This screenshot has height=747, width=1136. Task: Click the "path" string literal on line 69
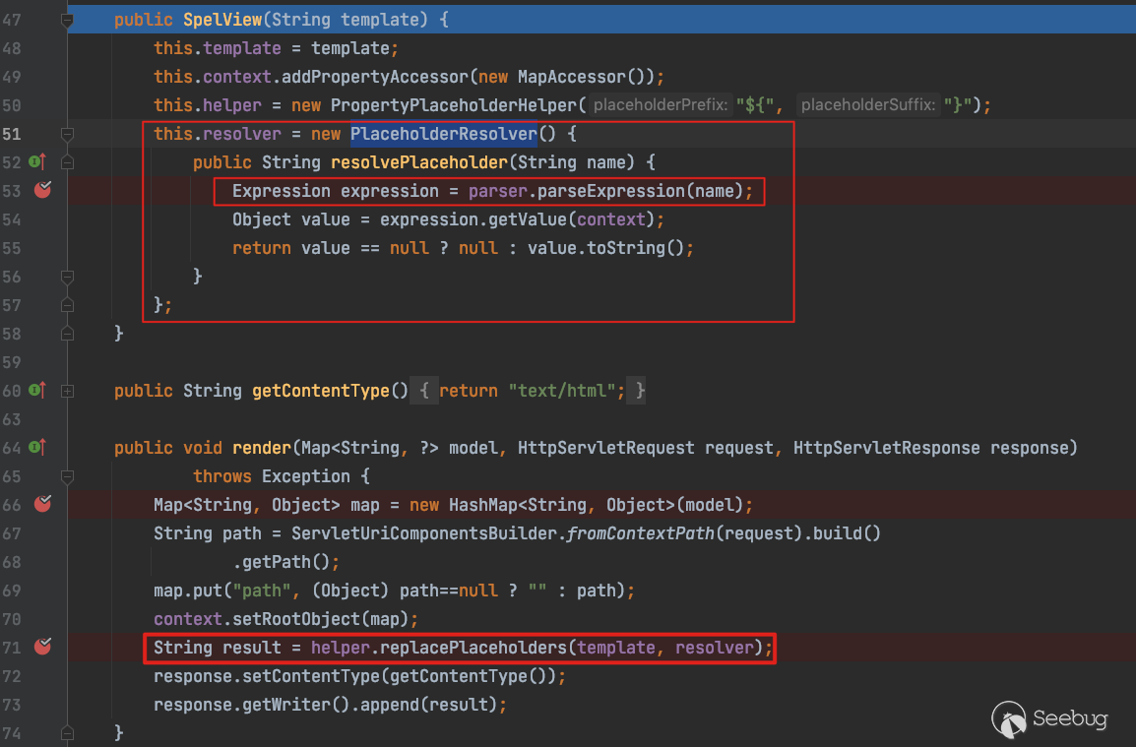(262, 591)
